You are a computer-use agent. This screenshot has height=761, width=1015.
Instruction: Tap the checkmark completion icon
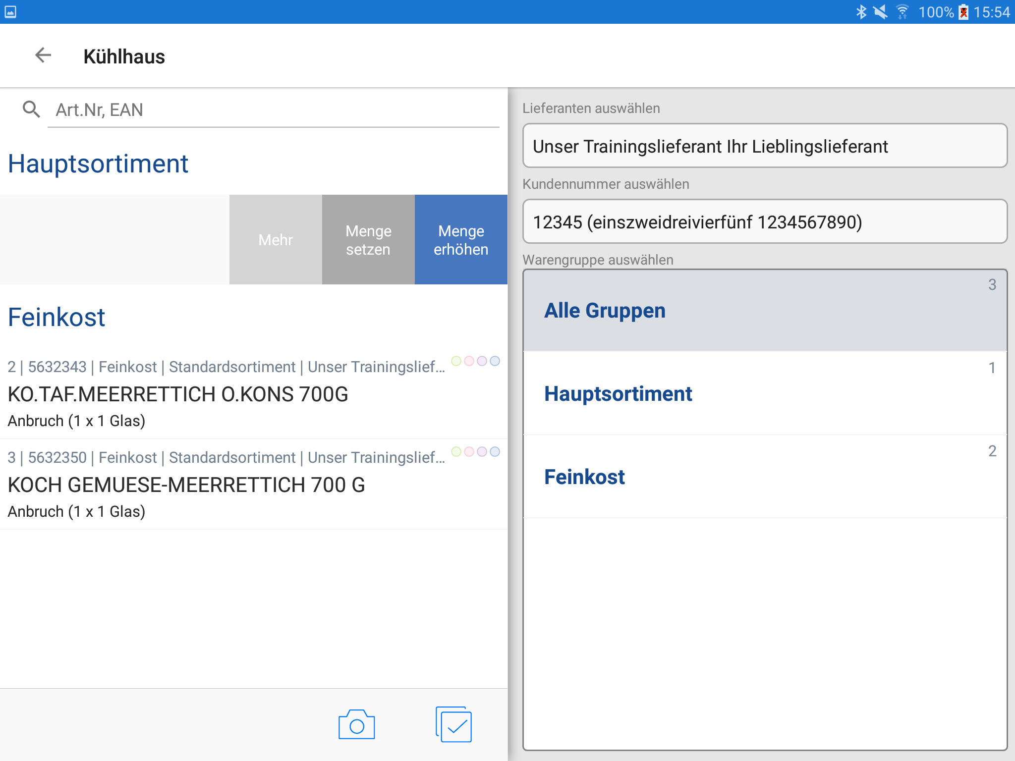pyautogui.click(x=453, y=725)
